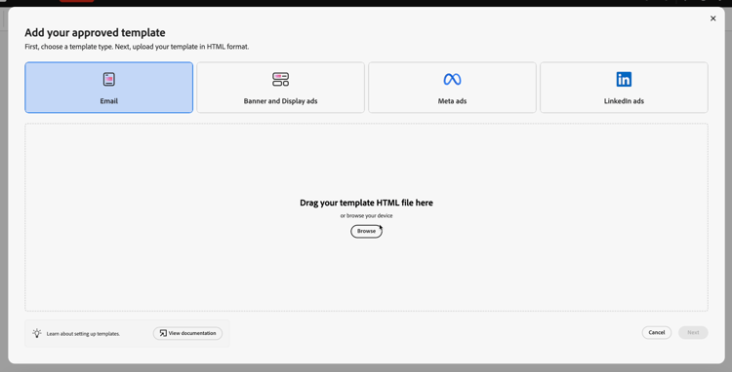Viewport: 732px width, 372px height.
Task: Click the Add your approved template title
Action: 95,32
